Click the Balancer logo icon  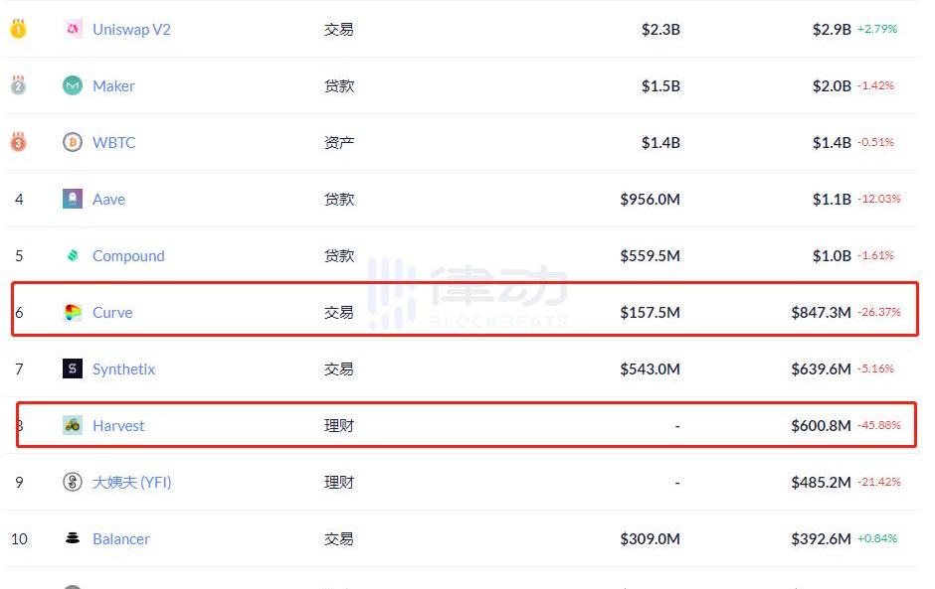(x=73, y=539)
